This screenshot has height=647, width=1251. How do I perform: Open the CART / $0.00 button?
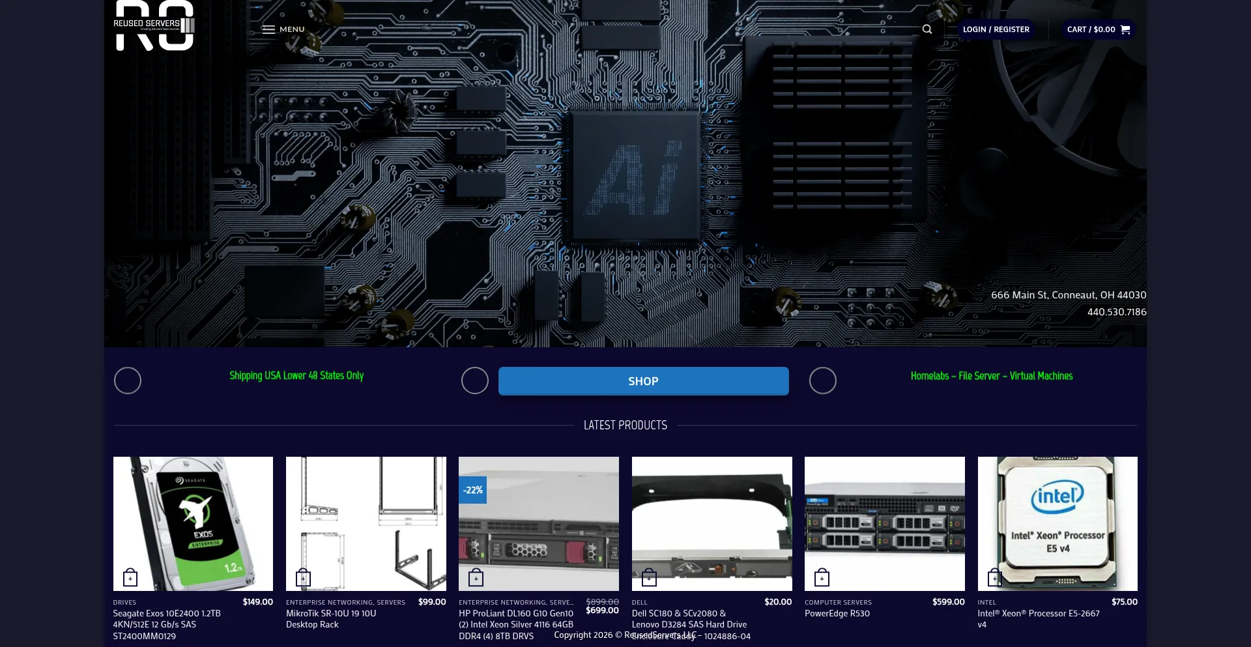coord(1098,29)
